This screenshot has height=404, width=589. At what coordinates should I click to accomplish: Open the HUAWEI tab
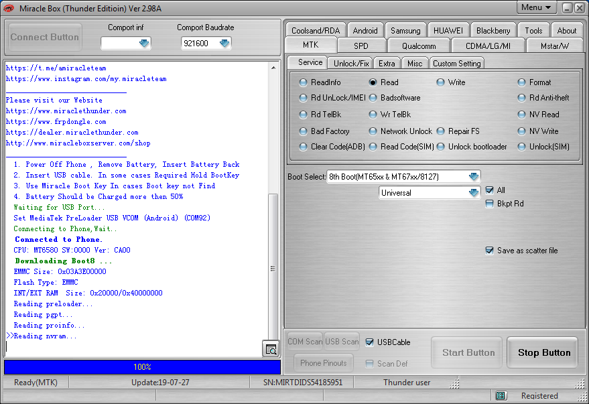click(448, 30)
